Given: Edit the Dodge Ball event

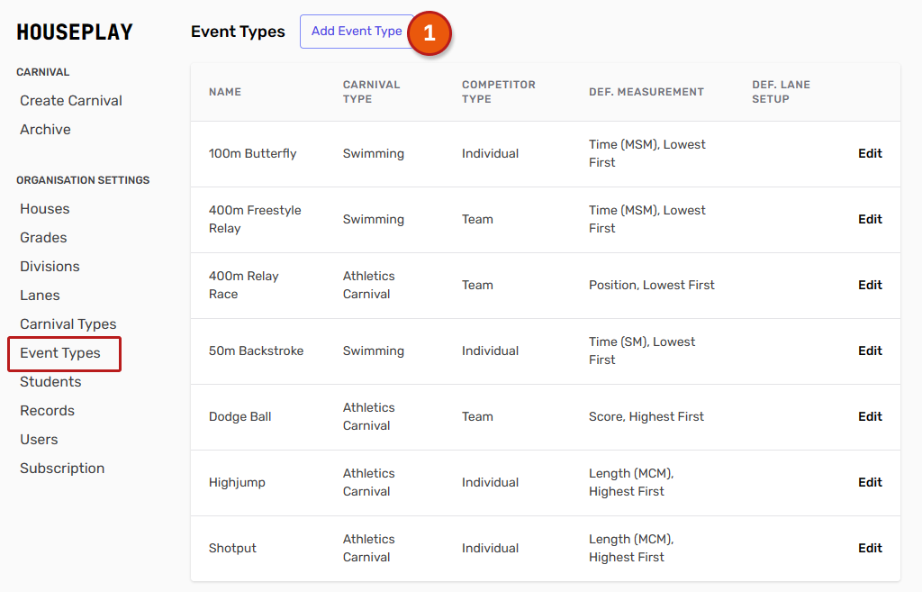Looking at the screenshot, I should tap(869, 417).
